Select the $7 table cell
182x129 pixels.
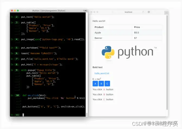[x=147, y=38]
